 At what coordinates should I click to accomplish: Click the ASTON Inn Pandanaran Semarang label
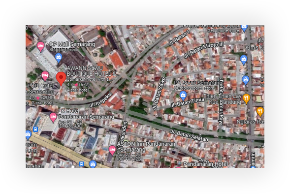[x=146, y=146]
